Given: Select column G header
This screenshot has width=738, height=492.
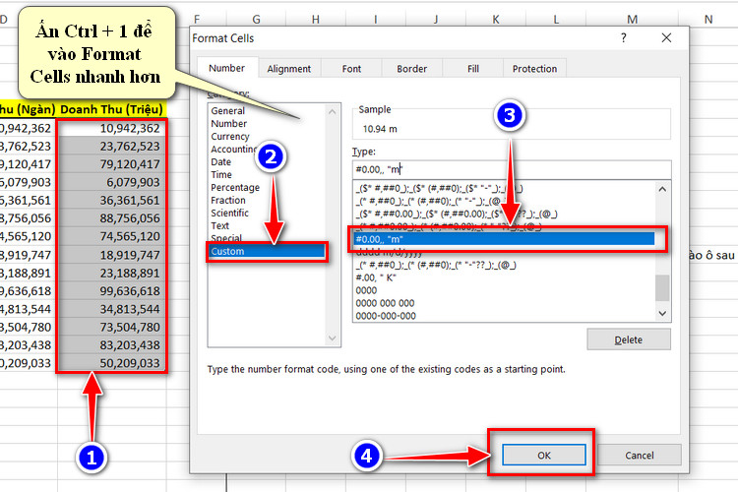Looking at the screenshot, I should [256, 20].
